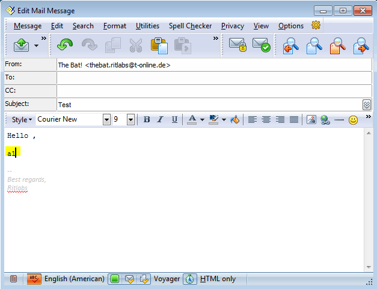Click the Copy icon in toolbar
This screenshot has height=289, width=377.
click(113, 45)
